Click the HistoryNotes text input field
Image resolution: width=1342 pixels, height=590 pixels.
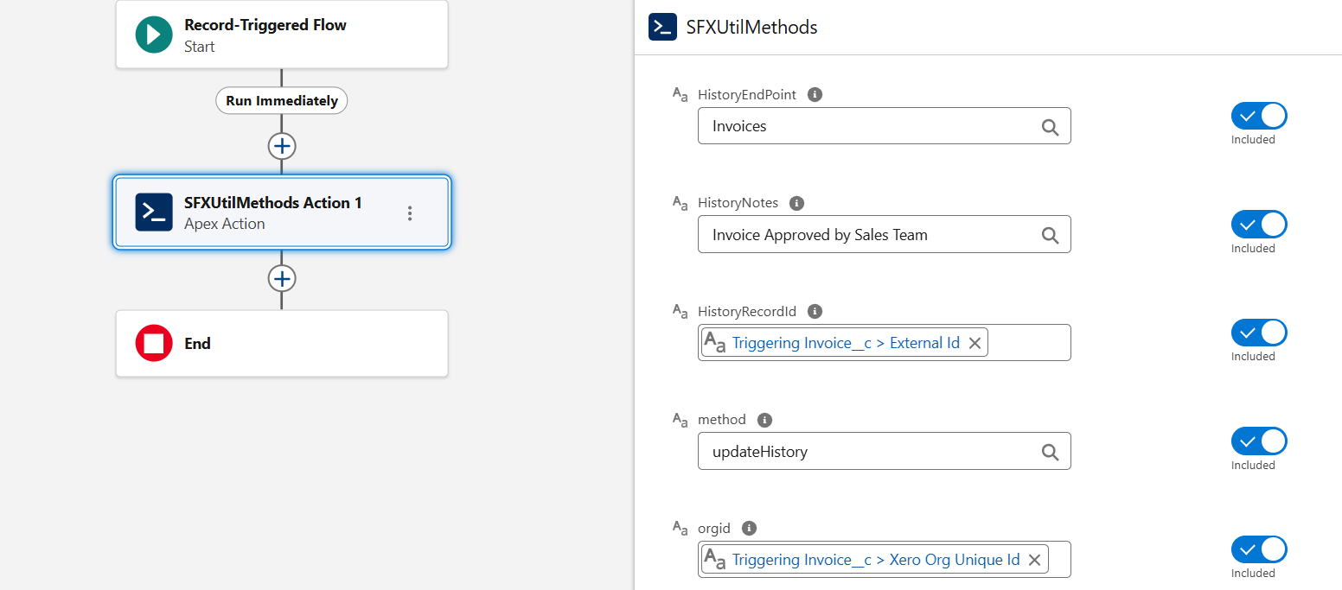[865, 235]
